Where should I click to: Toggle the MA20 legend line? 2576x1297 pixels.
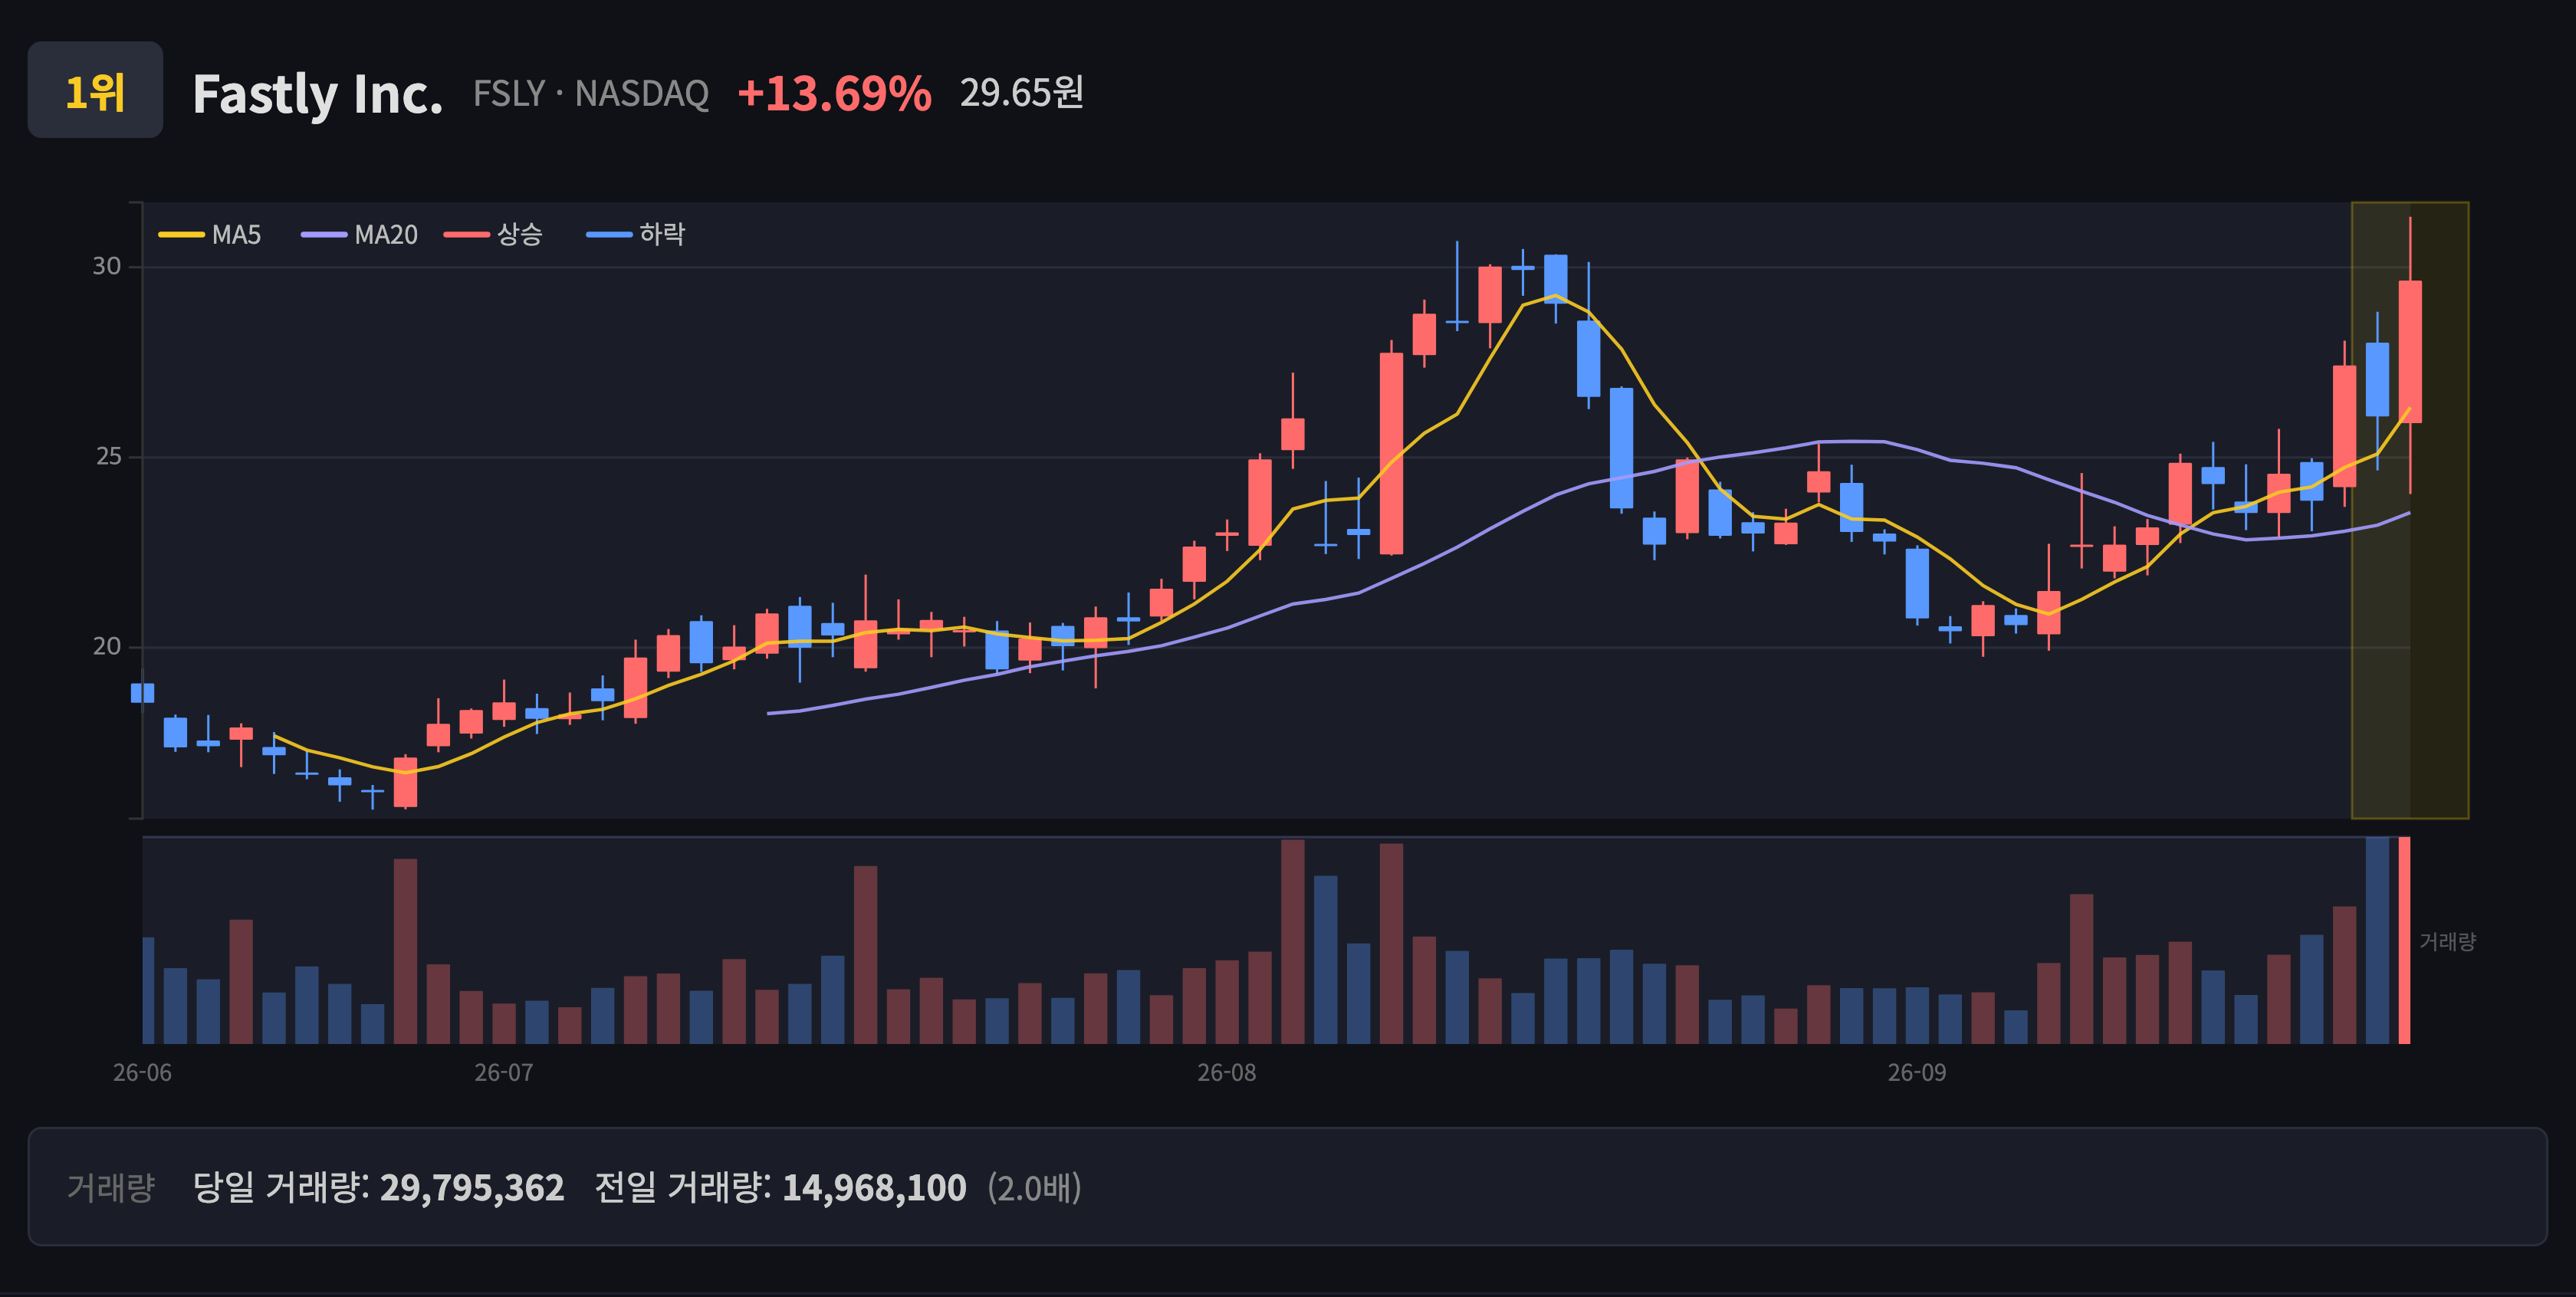tap(359, 235)
